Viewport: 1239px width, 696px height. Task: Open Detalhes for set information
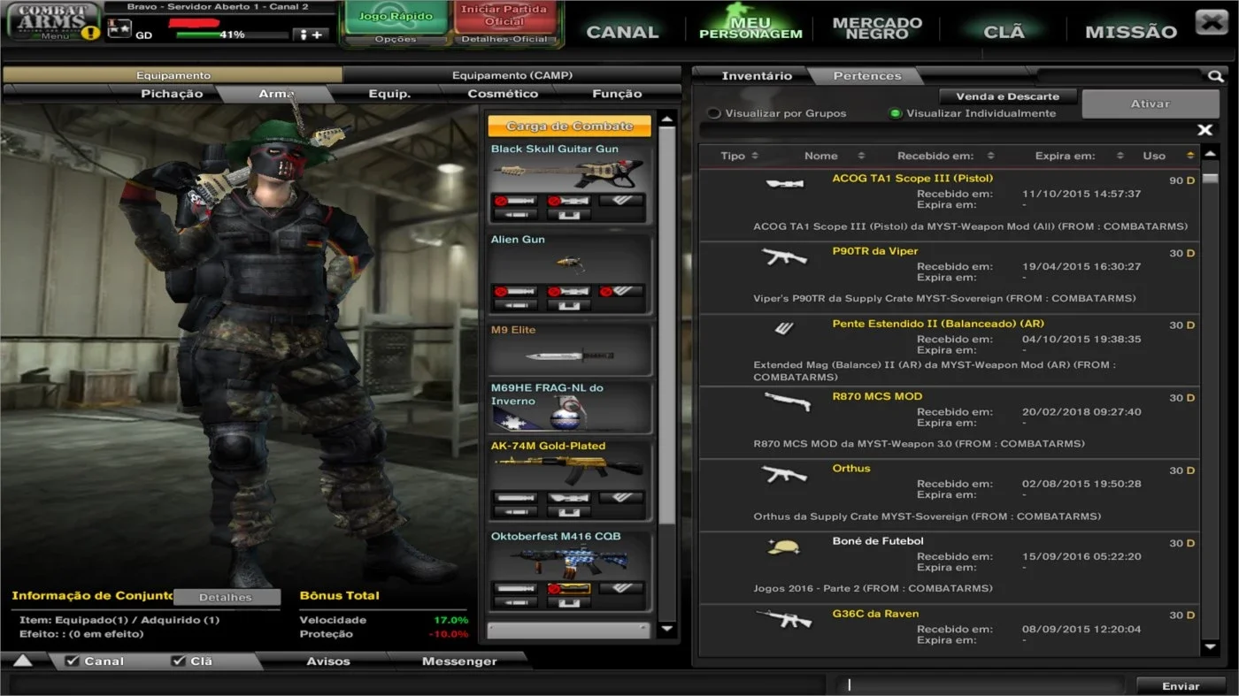pyautogui.click(x=227, y=597)
